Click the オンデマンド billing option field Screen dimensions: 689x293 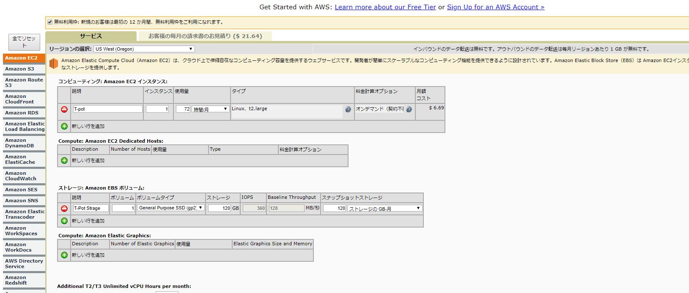pos(379,109)
